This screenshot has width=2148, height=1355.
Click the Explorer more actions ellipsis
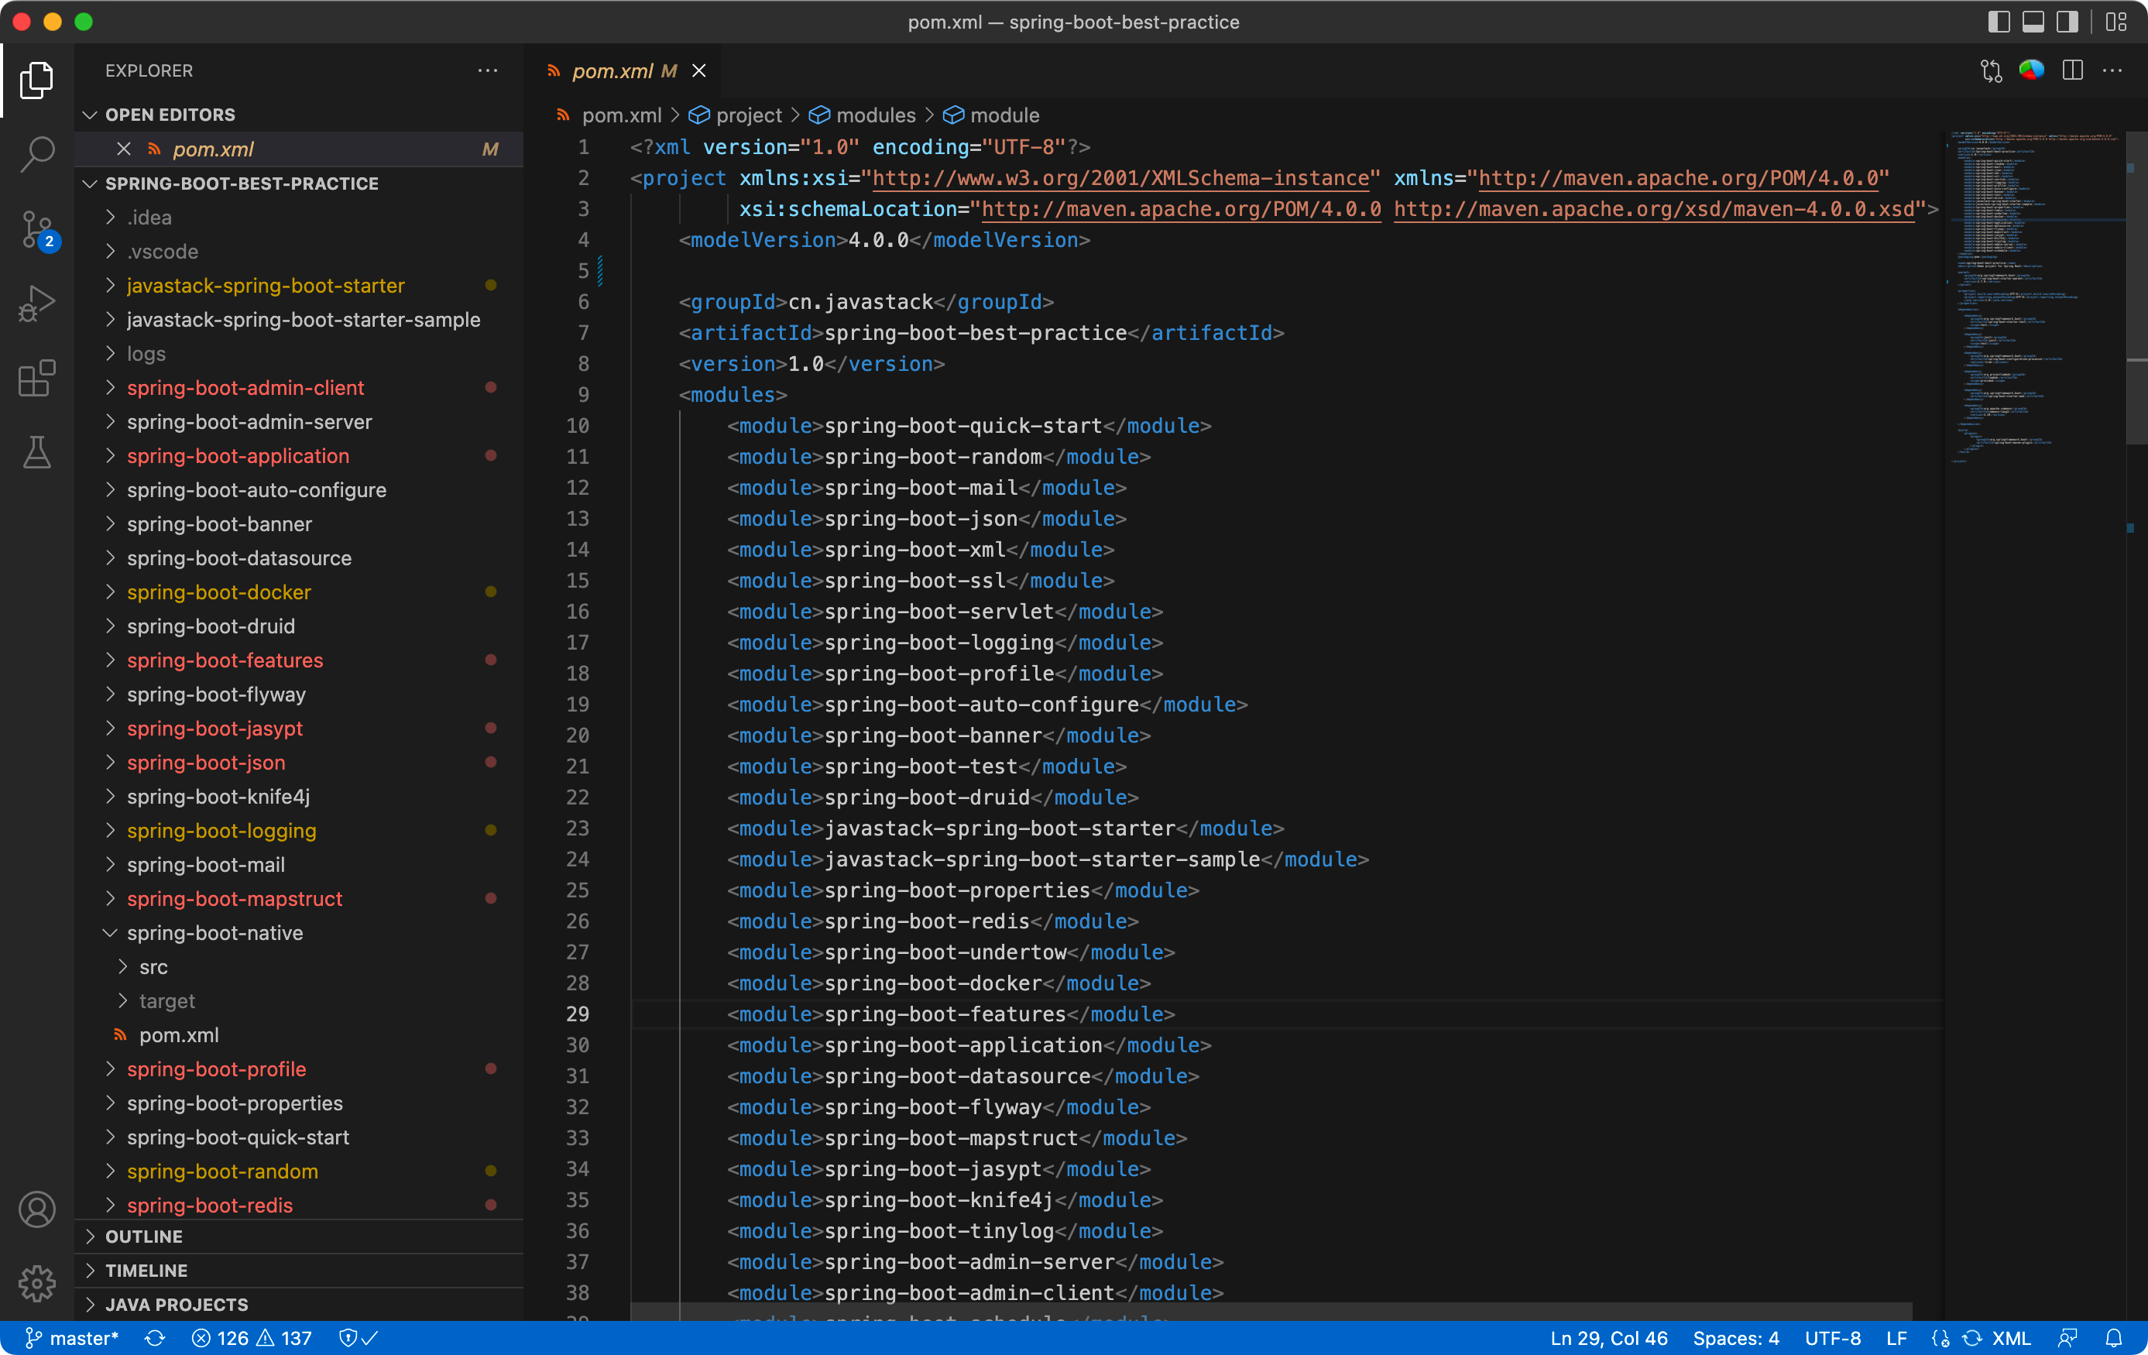tap(487, 70)
